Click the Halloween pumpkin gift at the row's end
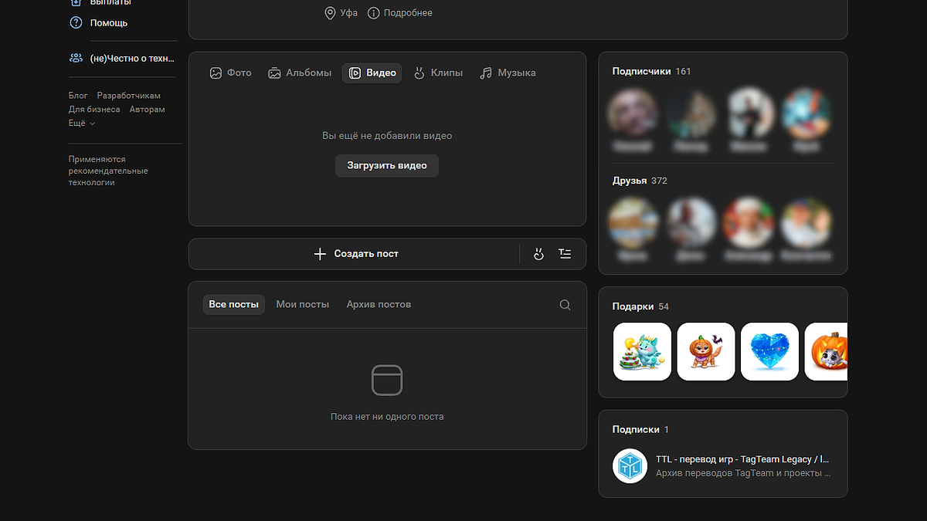 pos(826,352)
